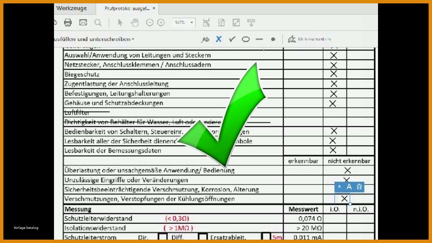Open the Werkzeuge tab
The image size is (432, 243).
coord(71,8)
